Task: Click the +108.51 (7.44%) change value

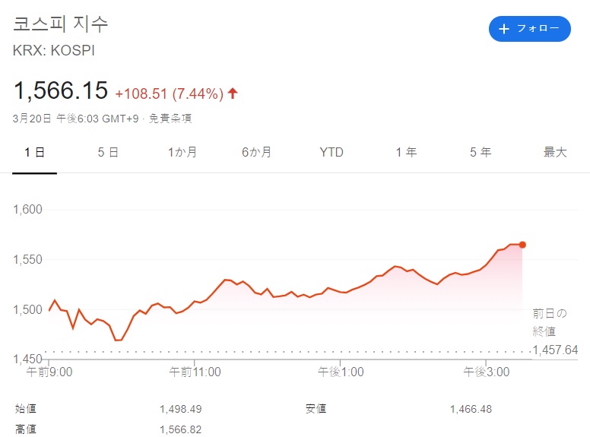Action: point(169,93)
